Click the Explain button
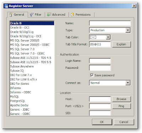The height and width of the screenshot is (133, 142). (121, 44)
